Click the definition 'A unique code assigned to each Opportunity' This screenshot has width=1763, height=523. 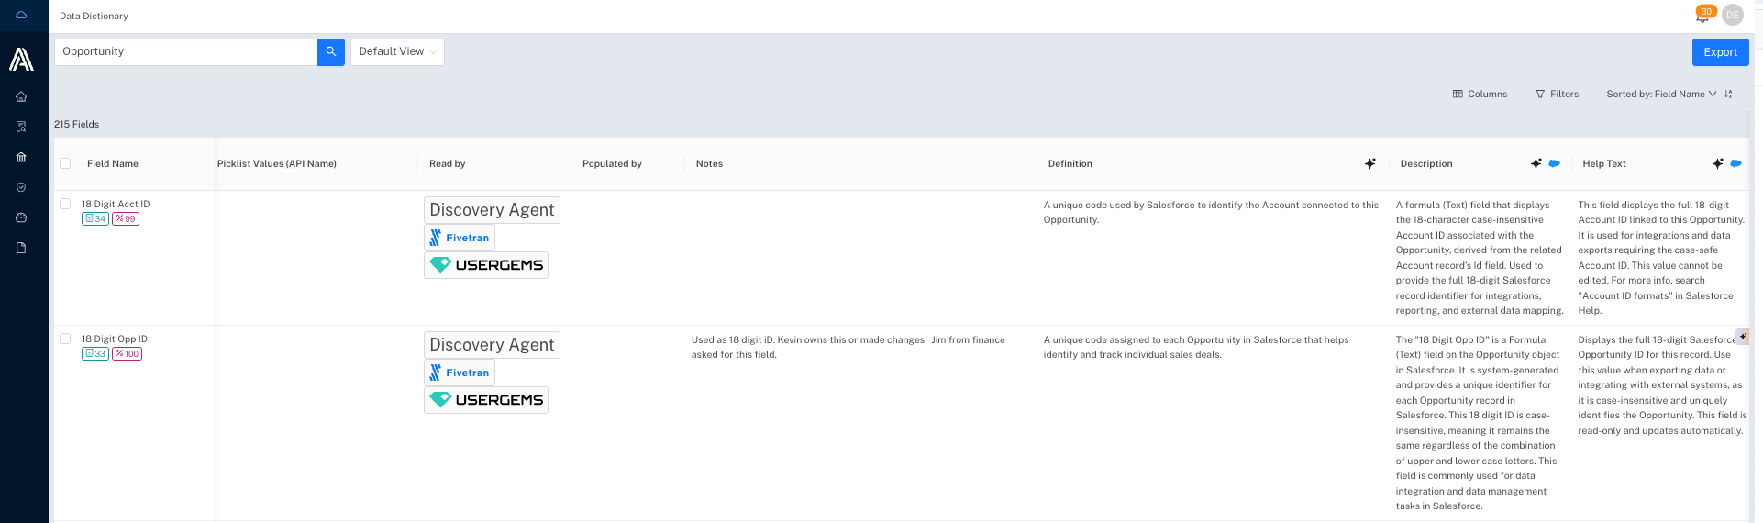click(x=1196, y=347)
